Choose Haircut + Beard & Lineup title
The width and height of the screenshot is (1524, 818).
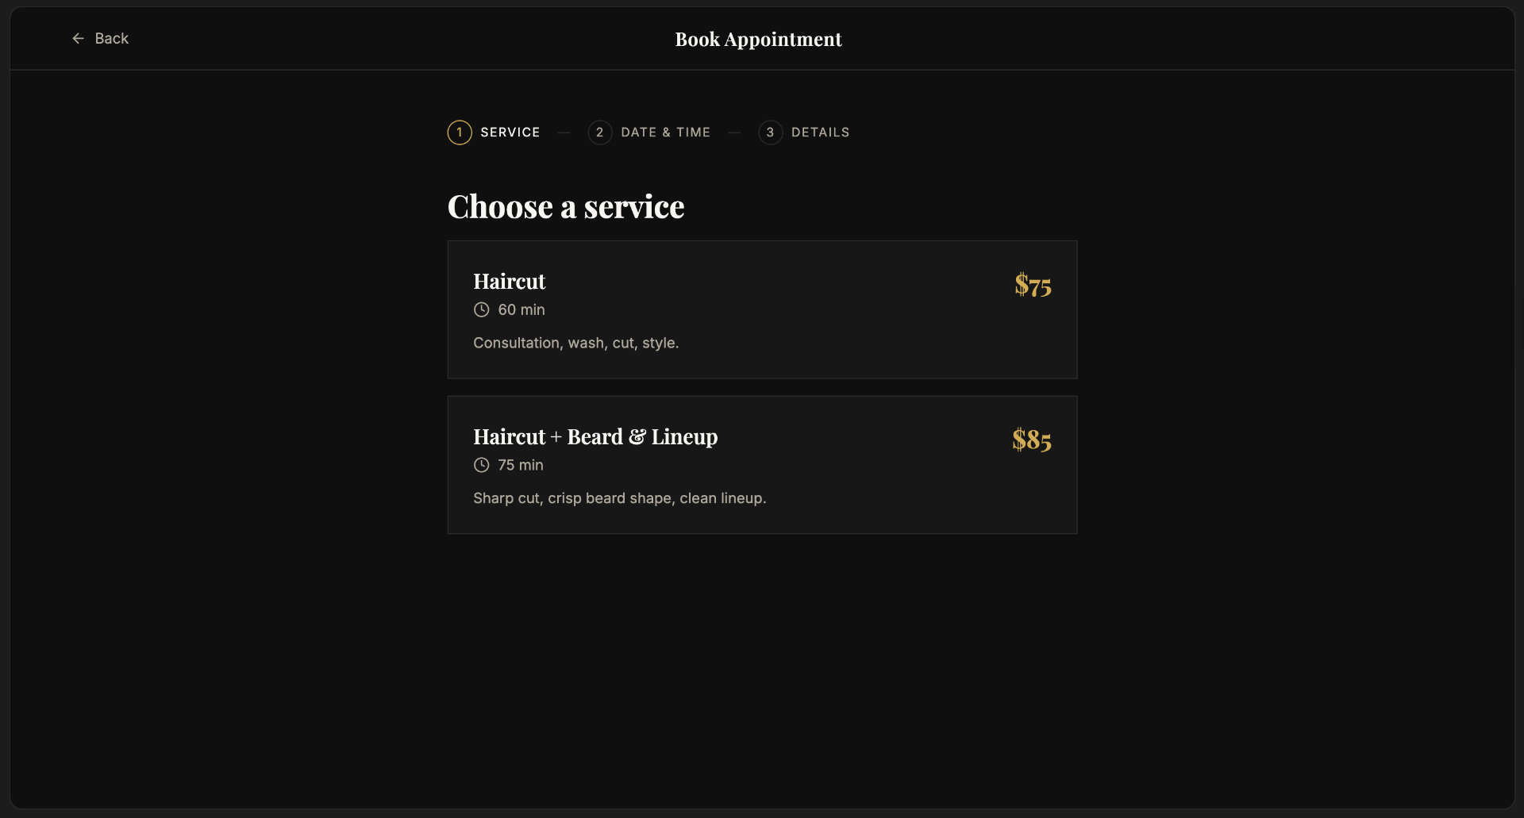click(x=595, y=437)
